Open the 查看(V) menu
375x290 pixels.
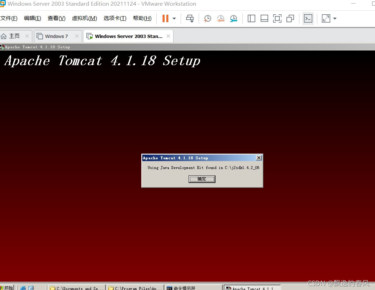(x=56, y=18)
